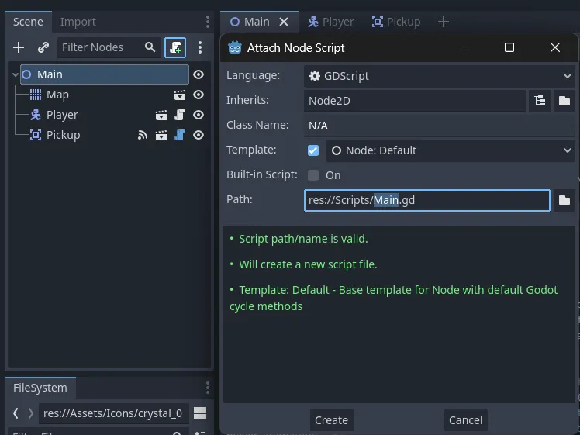Open the Player node's script icon
Screen dimensions: 580x435
180,115
